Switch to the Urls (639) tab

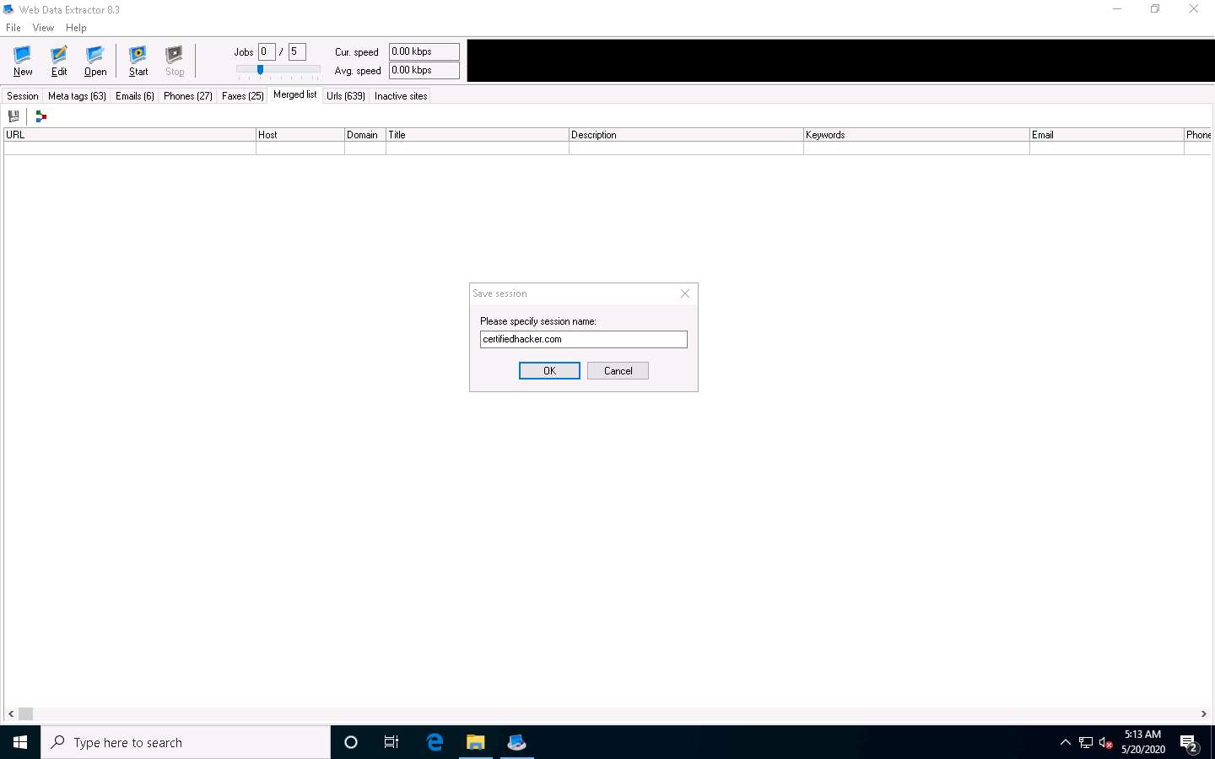(x=346, y=96)
